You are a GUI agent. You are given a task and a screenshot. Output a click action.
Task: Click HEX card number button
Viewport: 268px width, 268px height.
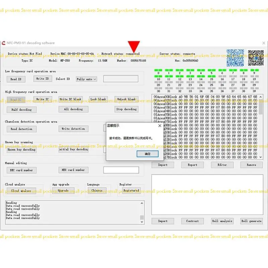pyautogui.click(x=73, y=170)
